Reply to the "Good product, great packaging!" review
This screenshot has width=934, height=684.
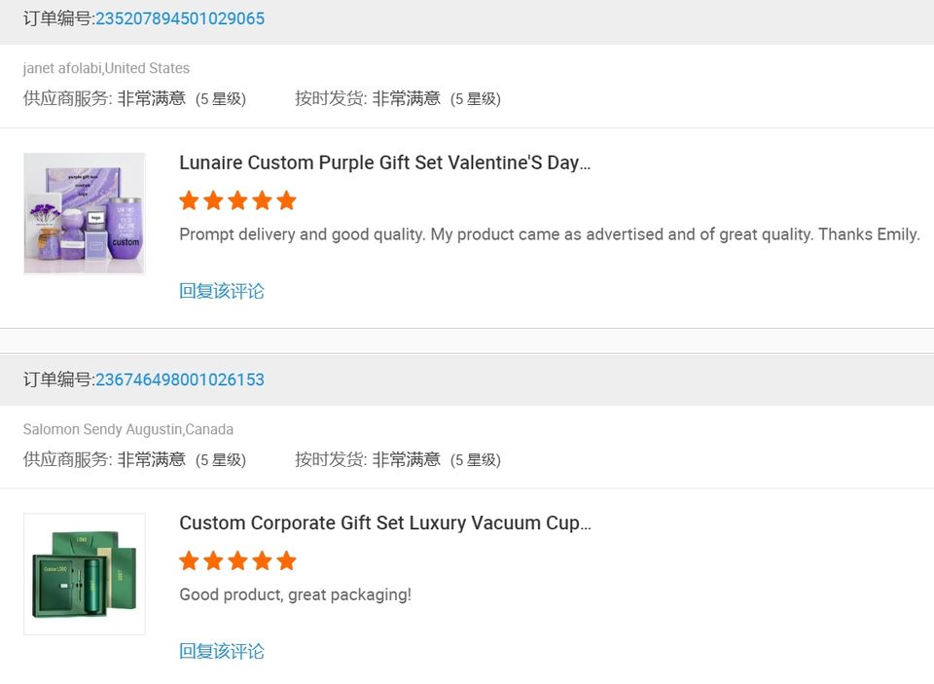(222, 651)
